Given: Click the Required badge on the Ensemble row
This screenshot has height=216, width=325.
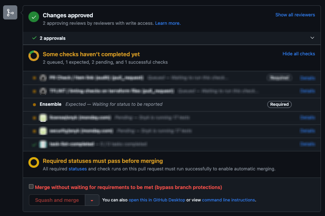Looking at the screenshot, I should (279, 104).
